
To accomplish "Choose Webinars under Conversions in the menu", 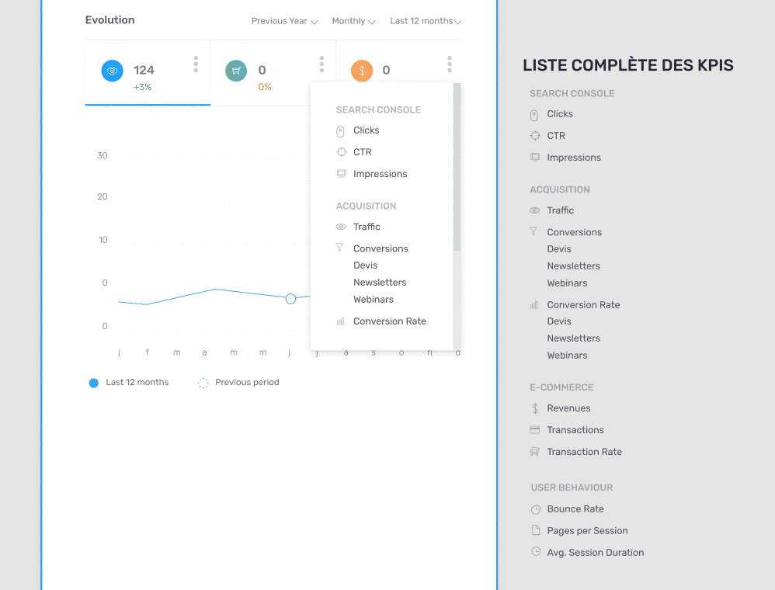I will [x=374, y=299].
